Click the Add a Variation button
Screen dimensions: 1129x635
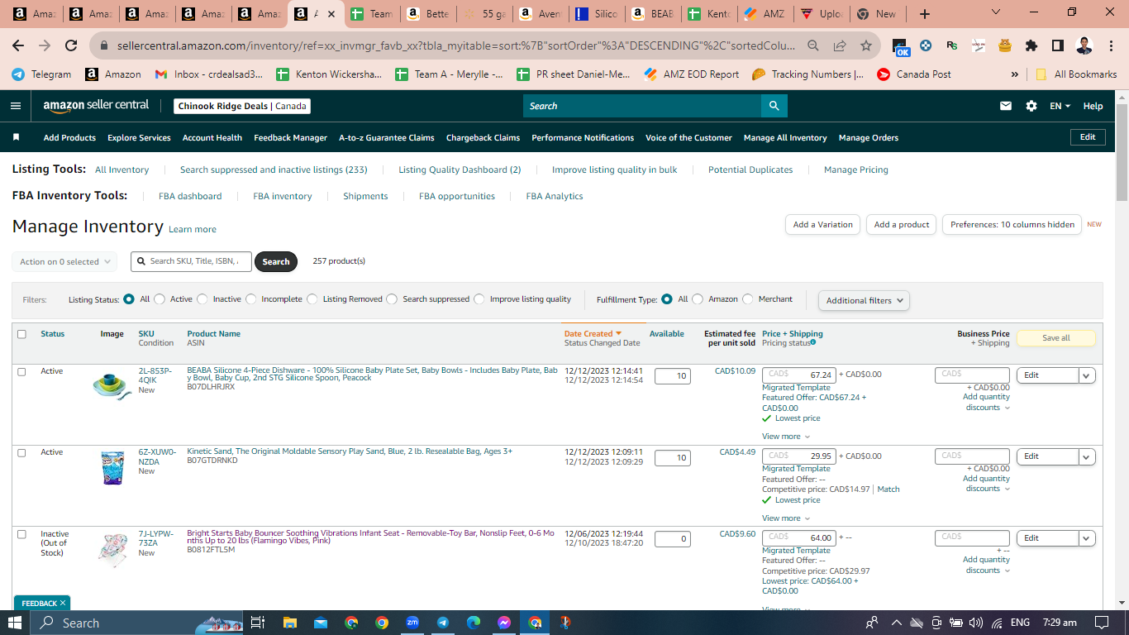coord(822,224)
